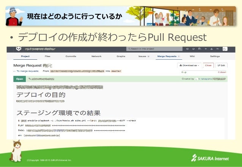Click the Edit merge request button
Viewport: 242px width, 167px height.
[221, 65]
